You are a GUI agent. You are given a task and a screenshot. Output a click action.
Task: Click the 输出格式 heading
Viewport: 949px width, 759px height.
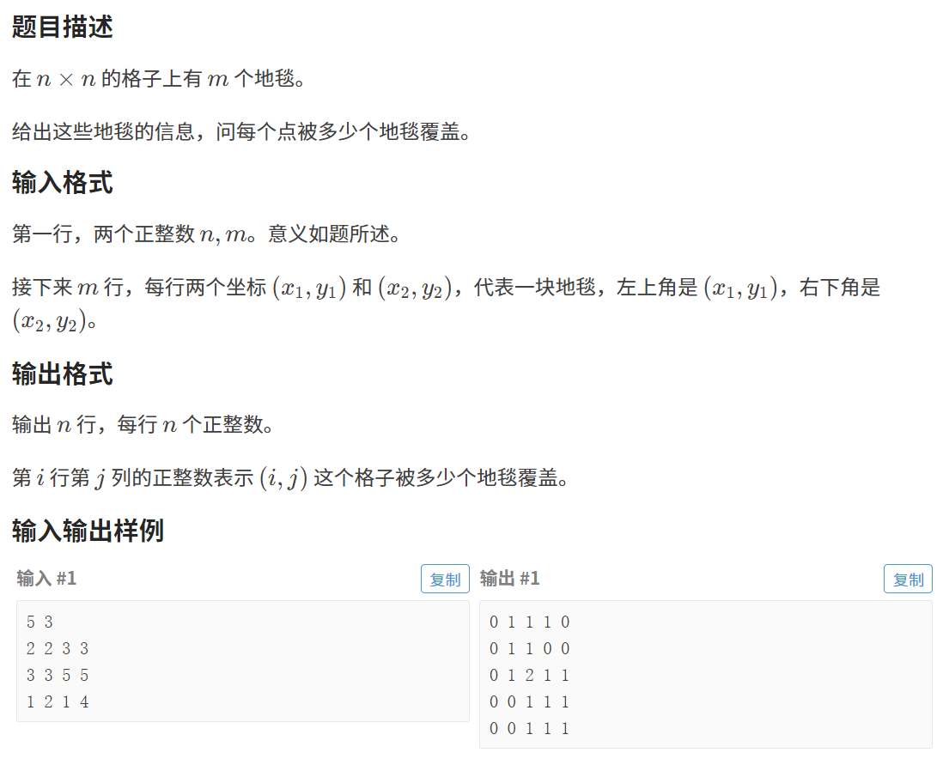(x=63, y=374)
